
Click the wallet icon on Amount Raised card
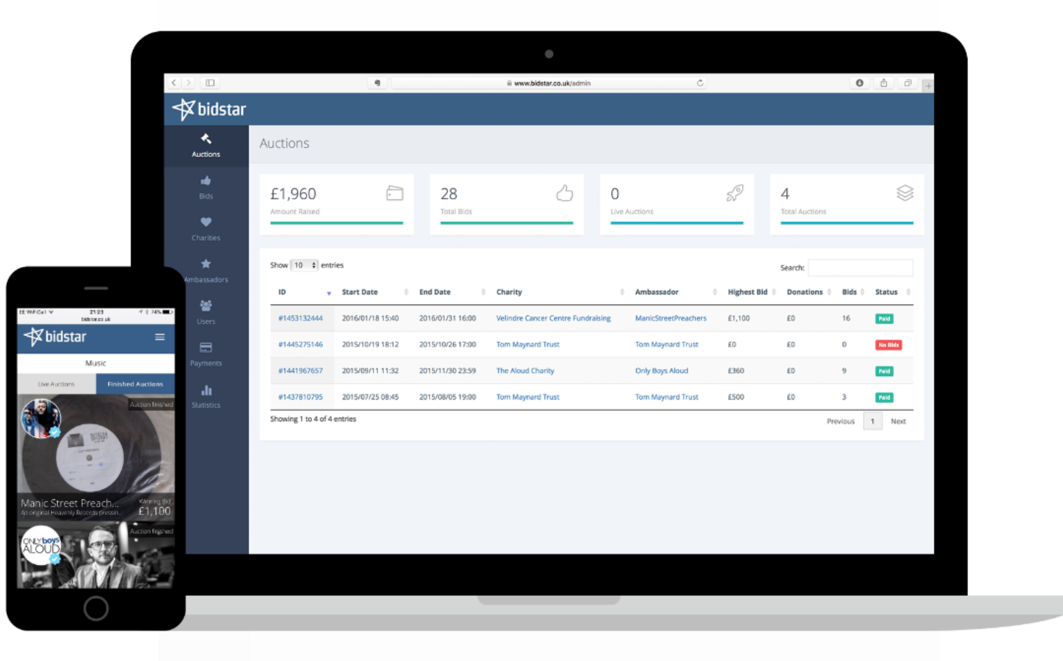pyautogui.click(x=394, y=193)
